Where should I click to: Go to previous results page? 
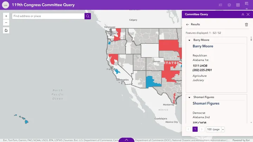(x=188, y=129)
